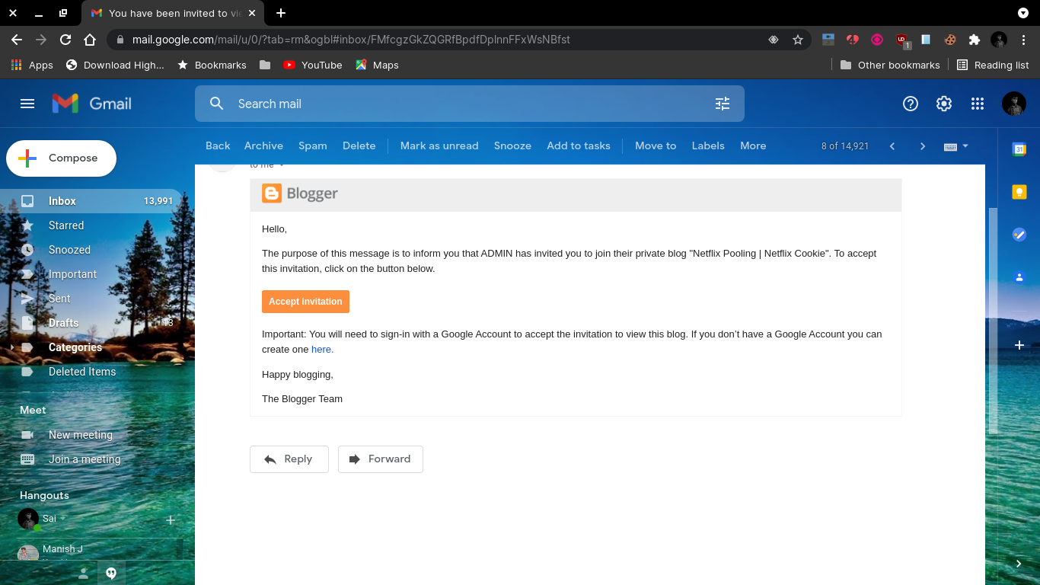Click the Accept invitation button
This screenshot has width=1040, height=585.
click(x=305, y=302)
